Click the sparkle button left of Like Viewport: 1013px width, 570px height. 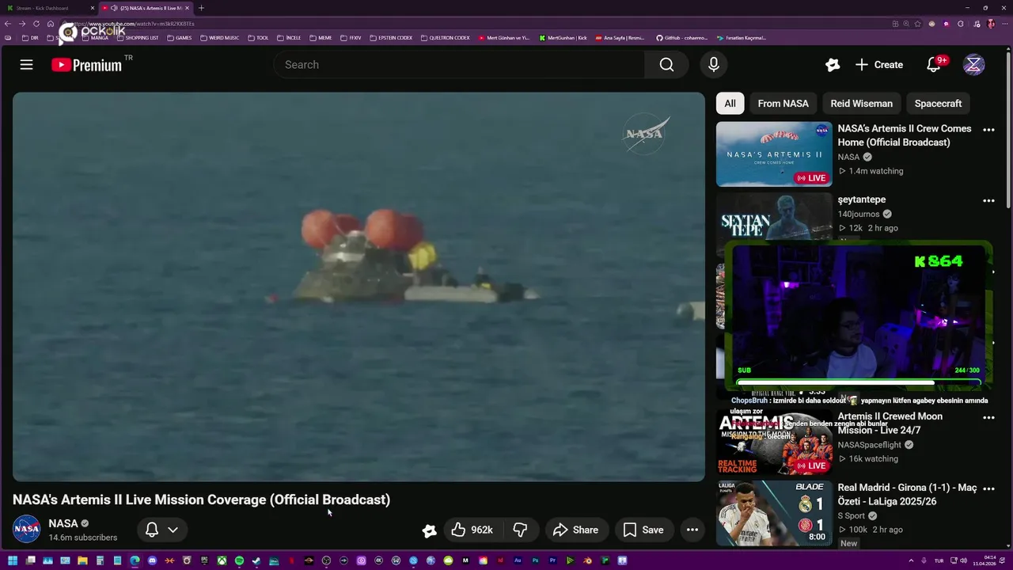coord(429,530)
